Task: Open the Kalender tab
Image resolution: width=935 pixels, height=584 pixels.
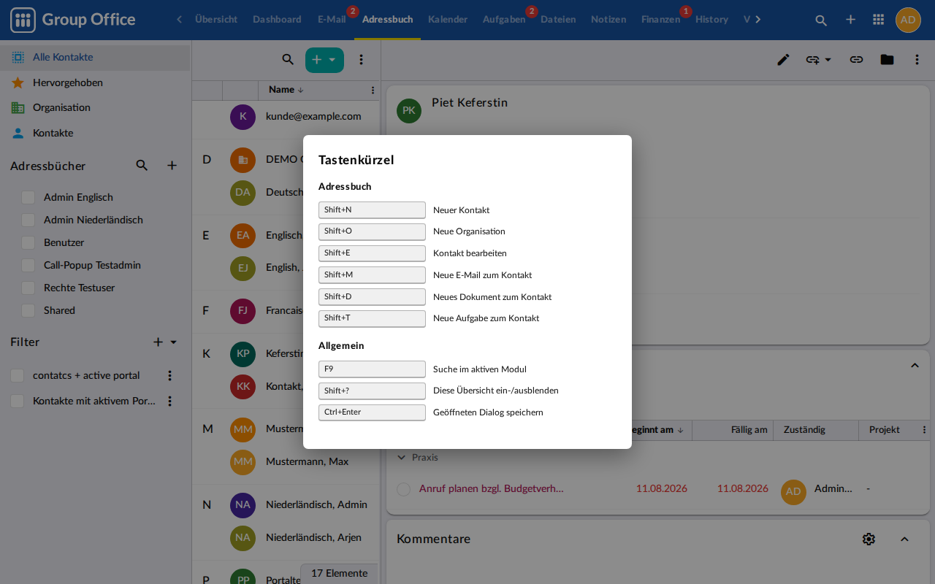Action: 448,20
